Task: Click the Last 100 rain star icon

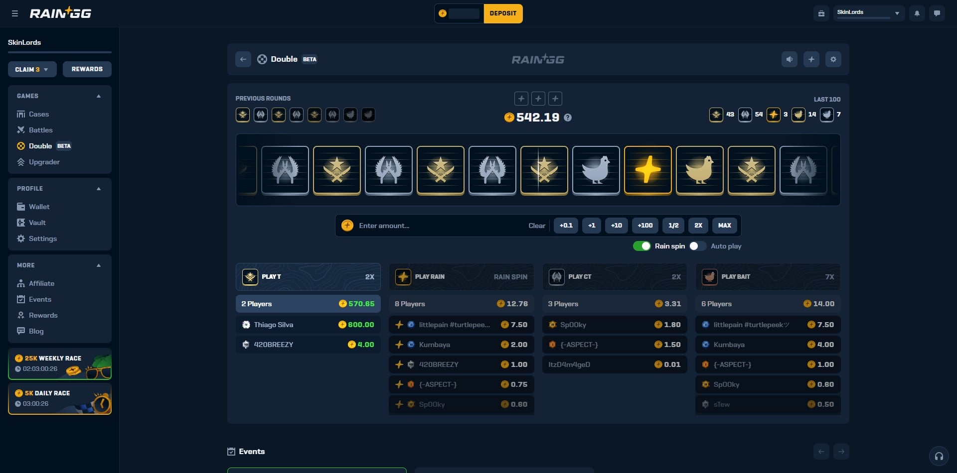Action: 773,115
